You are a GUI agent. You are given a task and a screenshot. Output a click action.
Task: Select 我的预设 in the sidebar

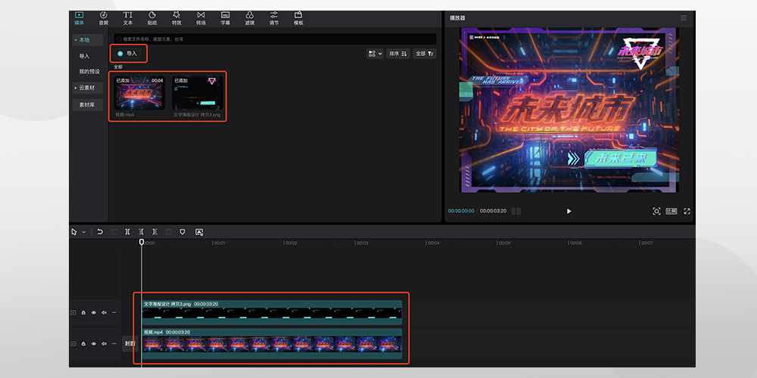point(89,71)
